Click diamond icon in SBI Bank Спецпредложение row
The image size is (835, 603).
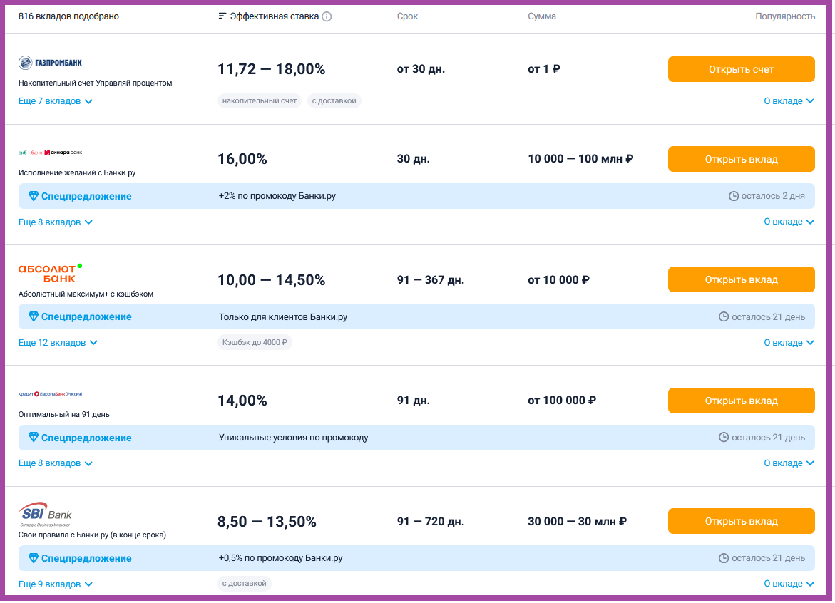(x=33, y=558)
